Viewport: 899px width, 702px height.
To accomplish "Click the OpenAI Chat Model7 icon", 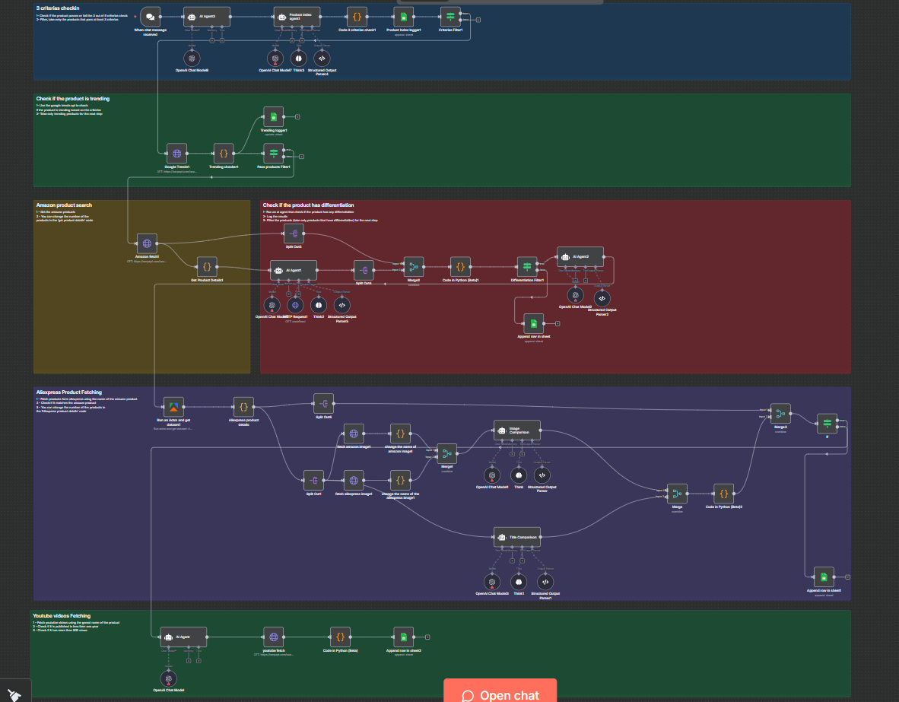I will (x=275, y=57).
